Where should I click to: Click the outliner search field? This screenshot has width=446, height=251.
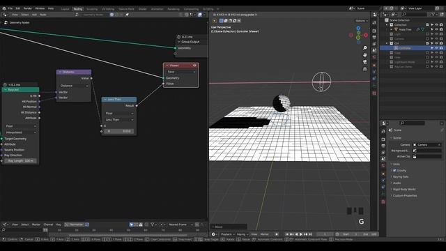pos(414,14)
